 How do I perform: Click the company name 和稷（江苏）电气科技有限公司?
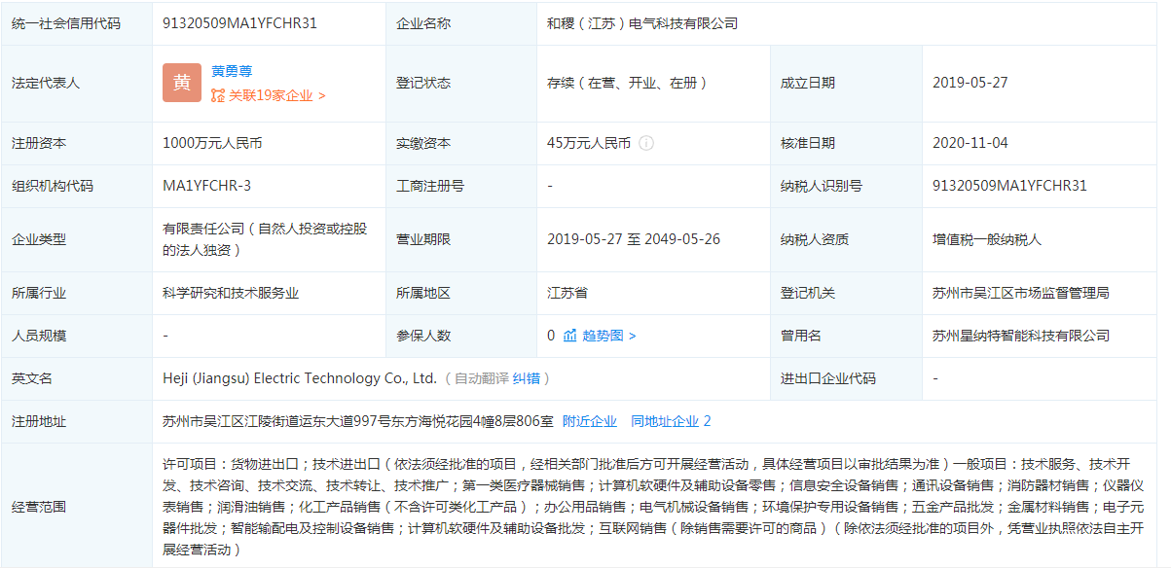point(642,23)
